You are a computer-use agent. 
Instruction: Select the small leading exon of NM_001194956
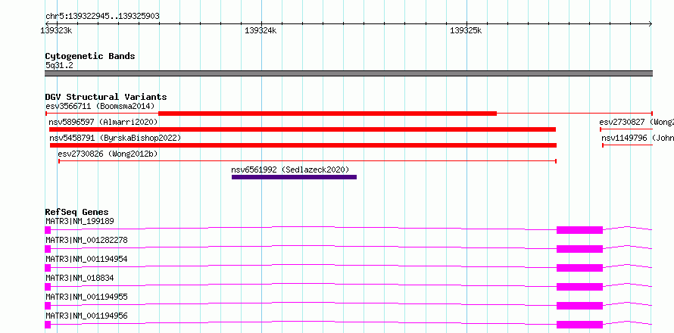click(48, 325)
